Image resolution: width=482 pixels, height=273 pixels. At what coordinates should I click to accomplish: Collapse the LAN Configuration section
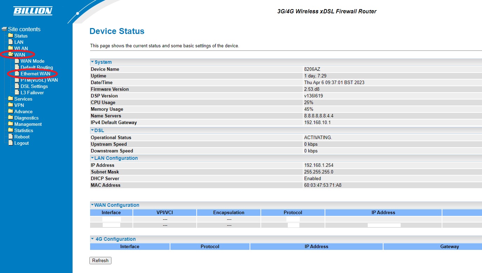pyautogui.click(x=93, y=158)
